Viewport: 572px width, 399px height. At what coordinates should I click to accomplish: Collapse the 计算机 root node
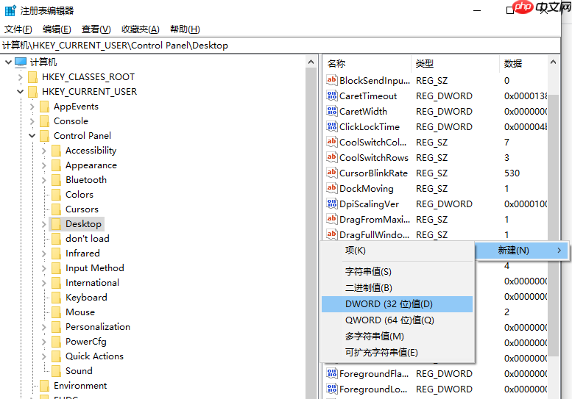[x=8, y=62]
